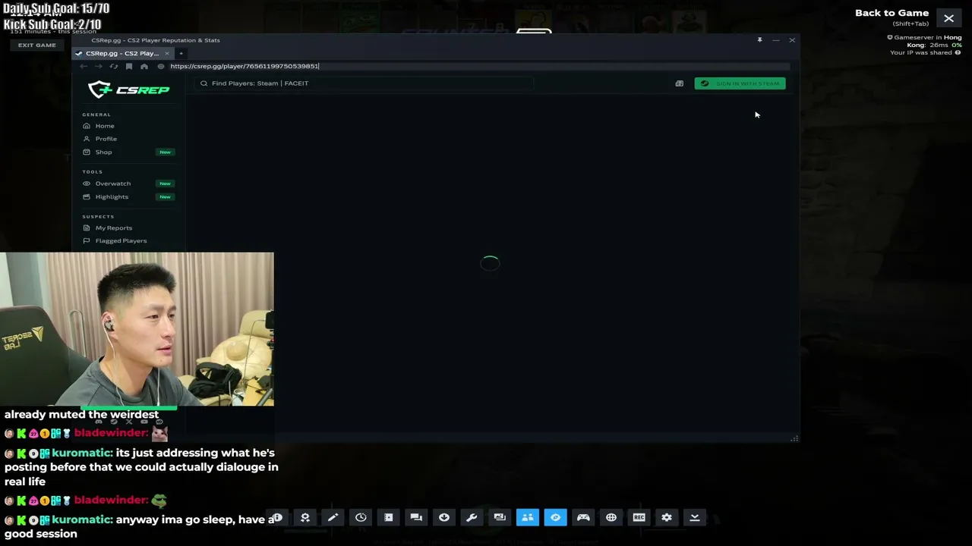
Task: Toggle the highlighted friends icon in the overlay toolbar
Action: (x=528, y=517)
